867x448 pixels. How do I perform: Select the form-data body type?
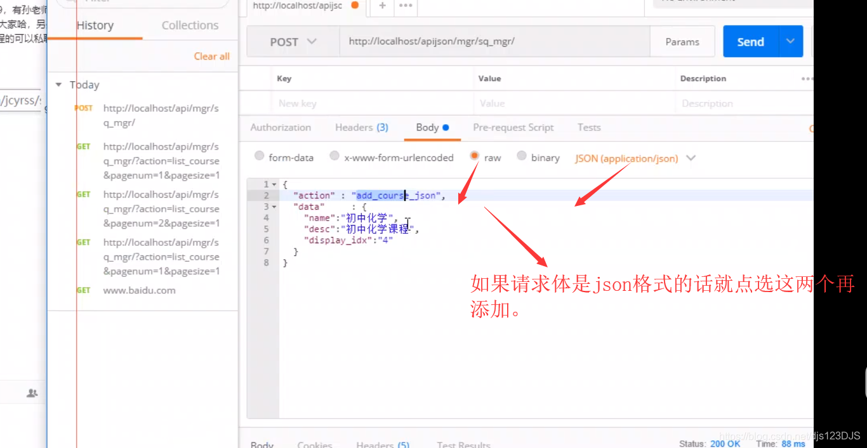click(x=259, y=156)
